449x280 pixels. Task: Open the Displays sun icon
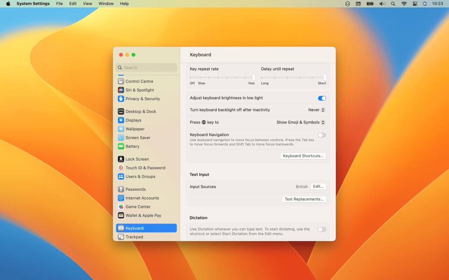[x=121, y=120]
